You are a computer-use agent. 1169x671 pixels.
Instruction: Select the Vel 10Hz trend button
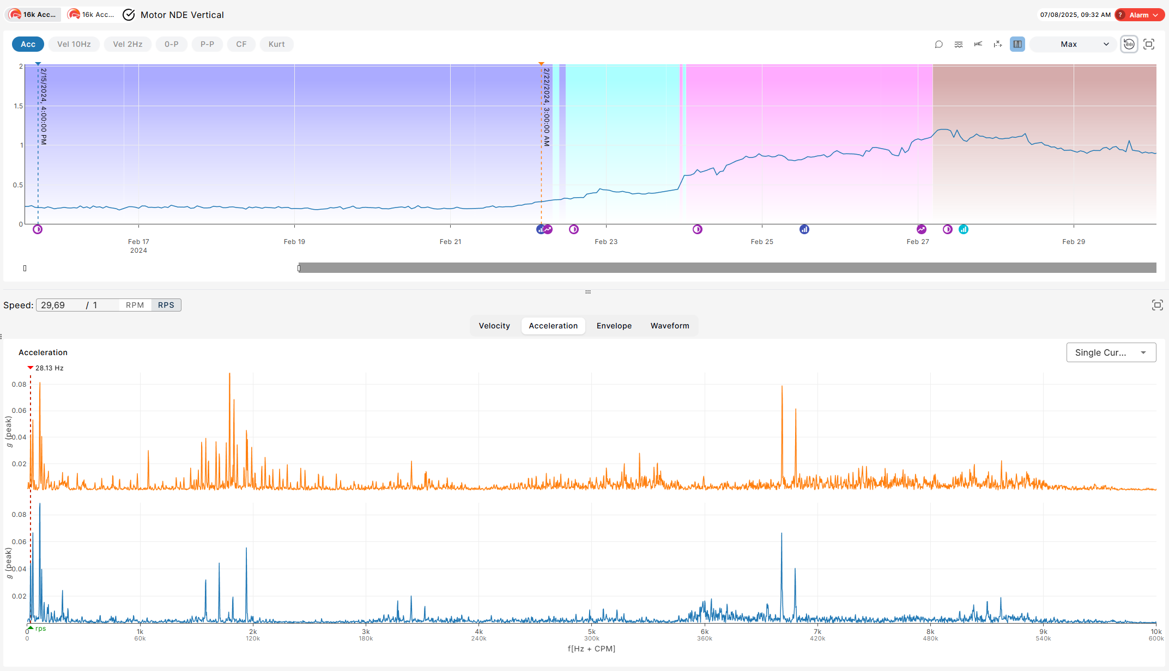point(74,44)
